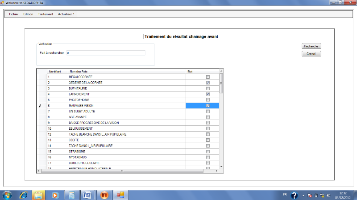
Task: Focus the Fait à rechercher input field
Action: tap(106, 53)
